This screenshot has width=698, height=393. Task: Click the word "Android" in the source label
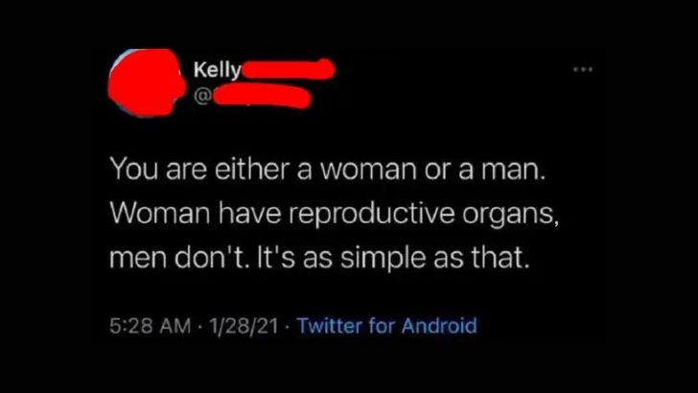439,326
